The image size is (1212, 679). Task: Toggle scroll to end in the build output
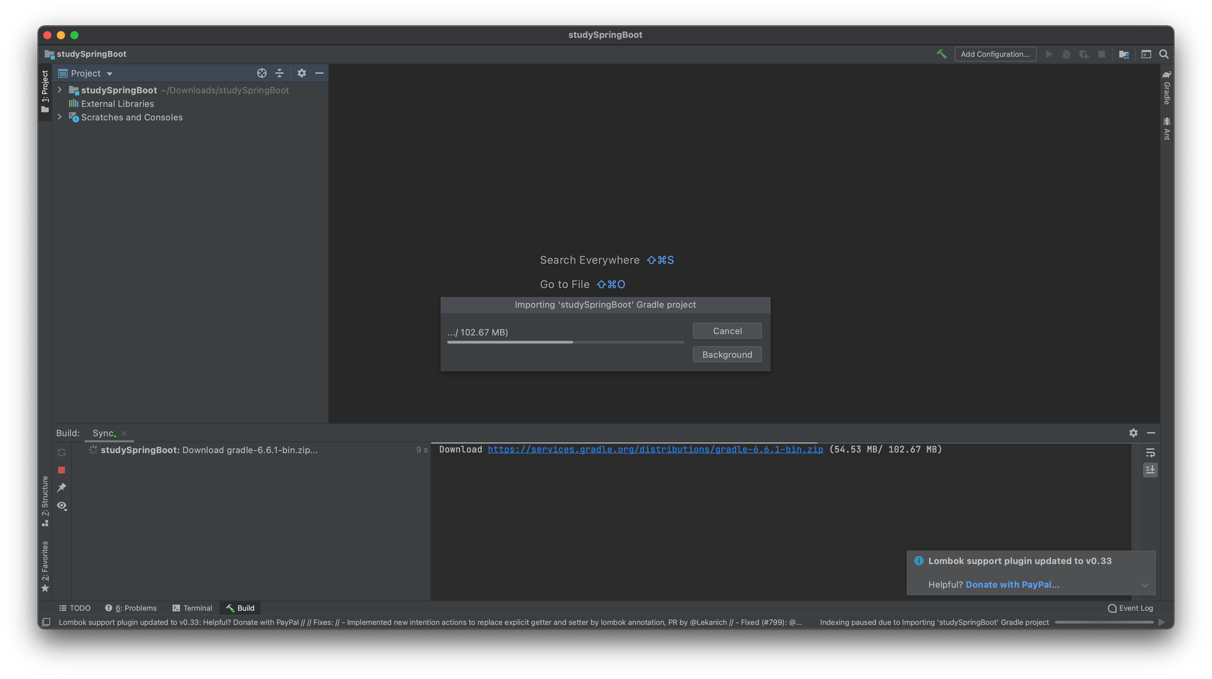pos(1150,470)
